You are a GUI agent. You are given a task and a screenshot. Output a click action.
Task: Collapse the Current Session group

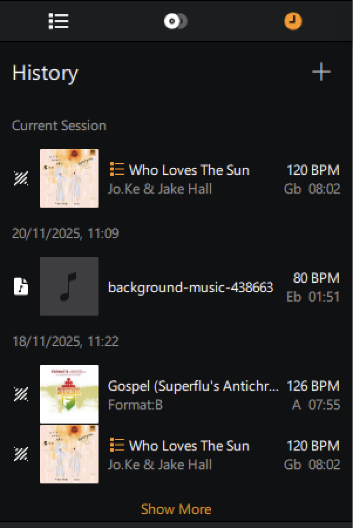coord(59,125)
